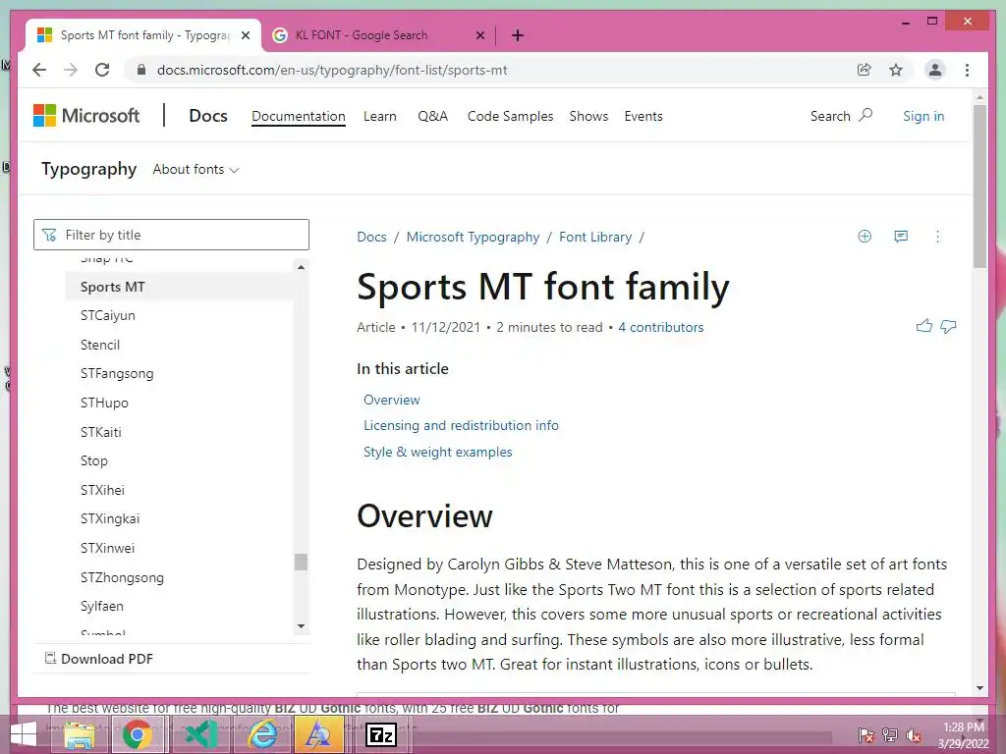
Task: Open the article more-options dots
Action: (937, 237)
